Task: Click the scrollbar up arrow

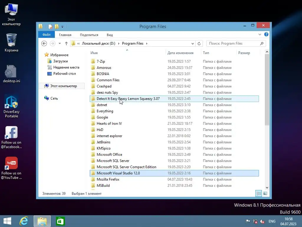Action: click(x=267, y=52)
